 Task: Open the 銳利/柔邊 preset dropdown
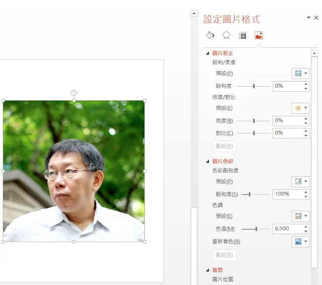tap(300, 74)
